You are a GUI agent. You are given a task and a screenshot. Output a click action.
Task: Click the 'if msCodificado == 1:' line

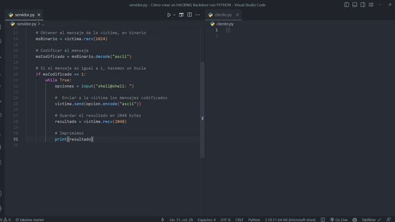coord(60,74)
